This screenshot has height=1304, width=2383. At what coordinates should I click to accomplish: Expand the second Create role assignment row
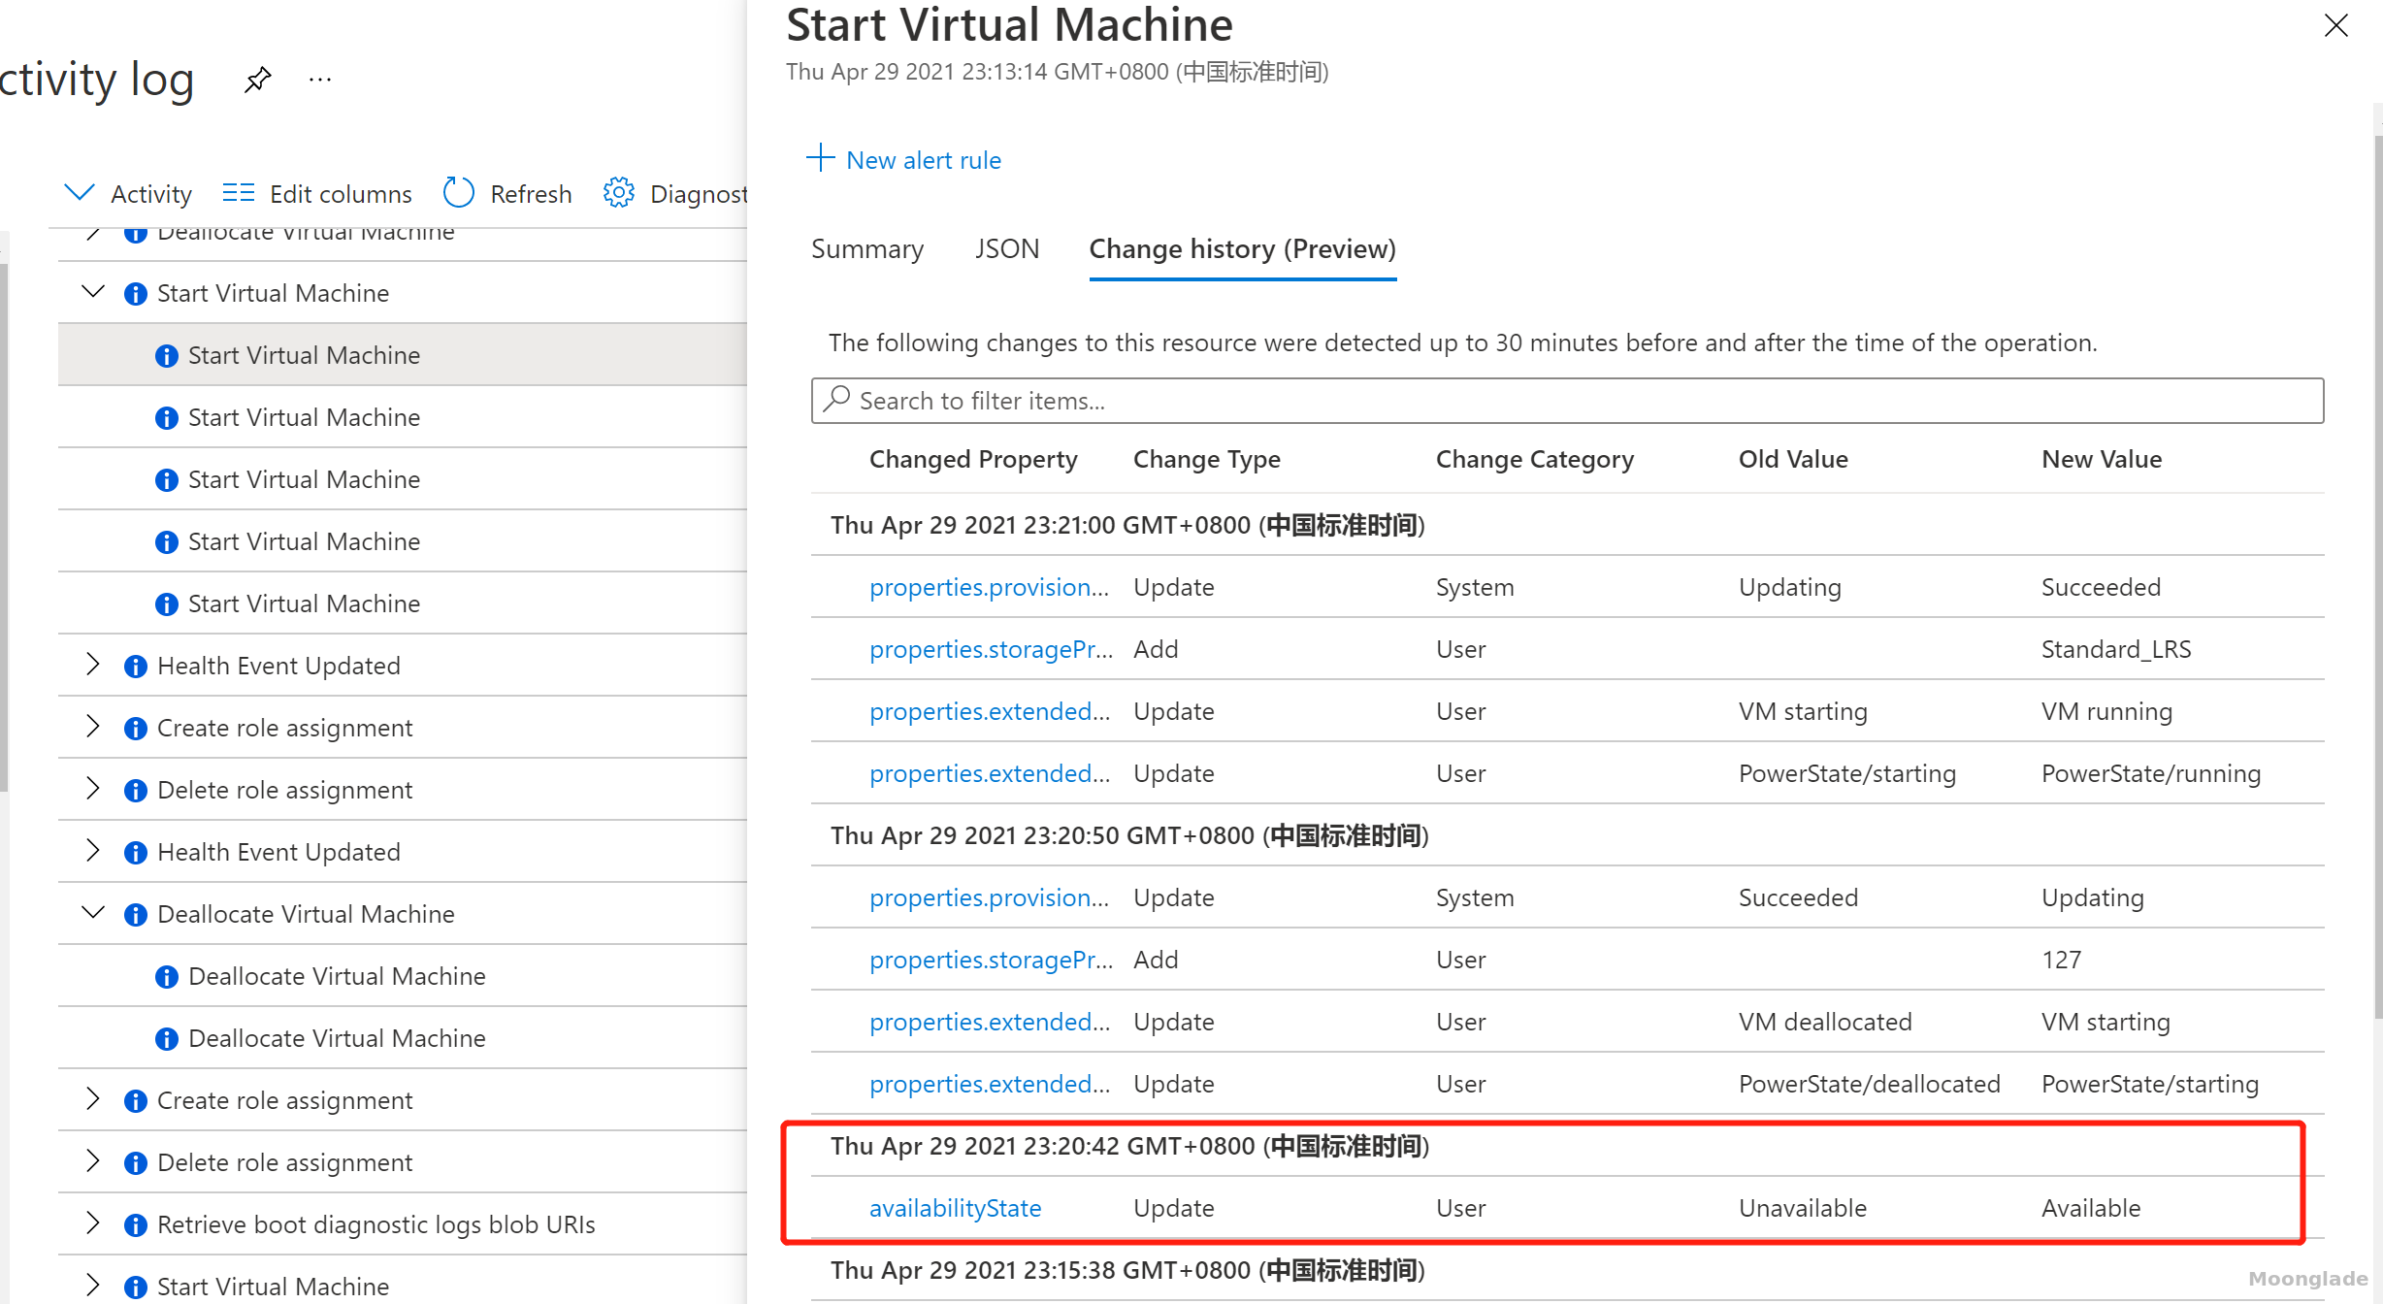pos(93,1099)
